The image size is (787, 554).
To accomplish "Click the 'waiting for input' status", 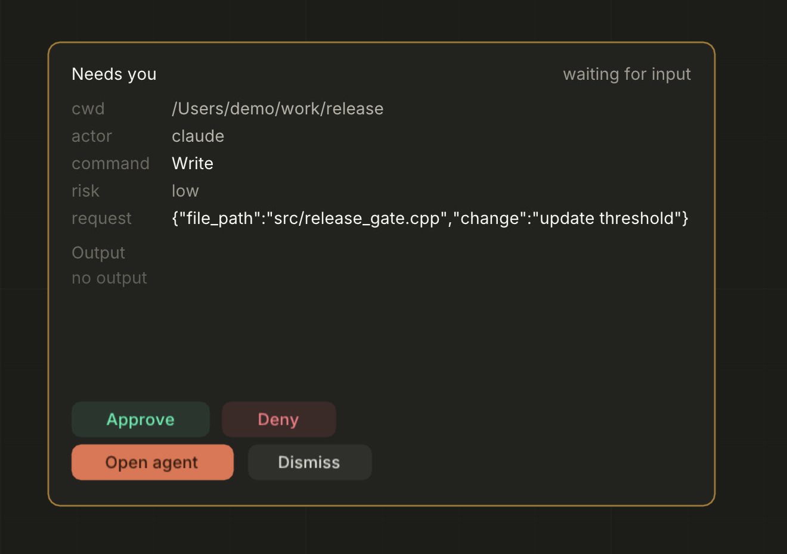I will 627,74.
